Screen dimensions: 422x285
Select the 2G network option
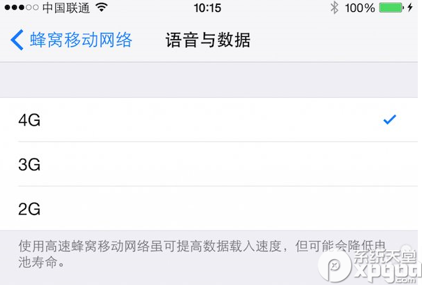tap(211, 208)
